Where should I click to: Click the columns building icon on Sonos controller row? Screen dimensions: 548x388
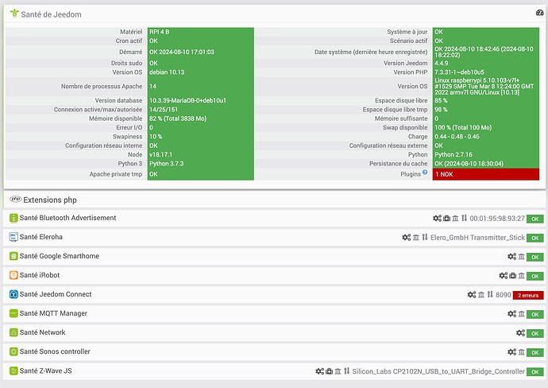click(522, 352)
